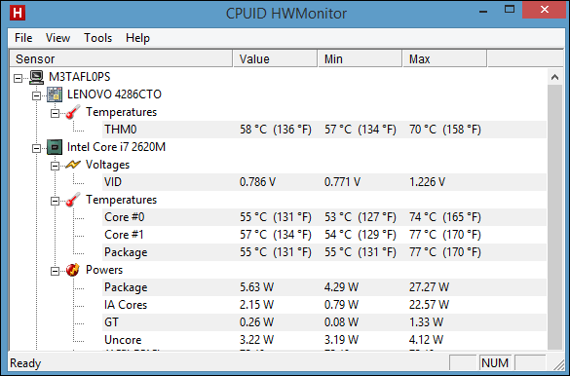Viewport: 570px width, 376px height.
Task: Collapse the Voltages group
Action: click(55, 166)
